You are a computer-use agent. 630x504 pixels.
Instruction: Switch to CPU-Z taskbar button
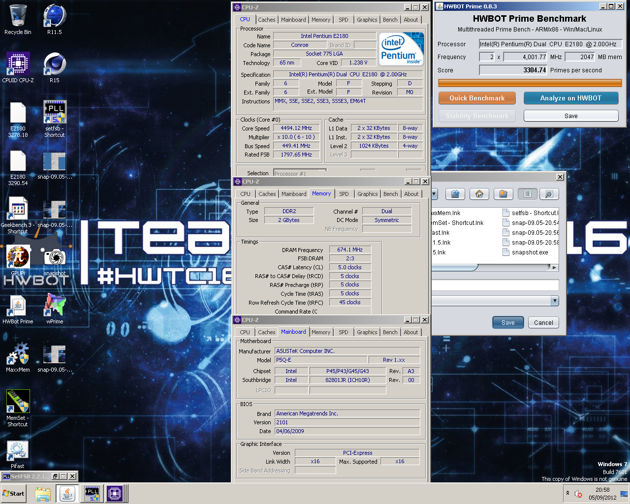pyautogui.click(x=115, y=494)
